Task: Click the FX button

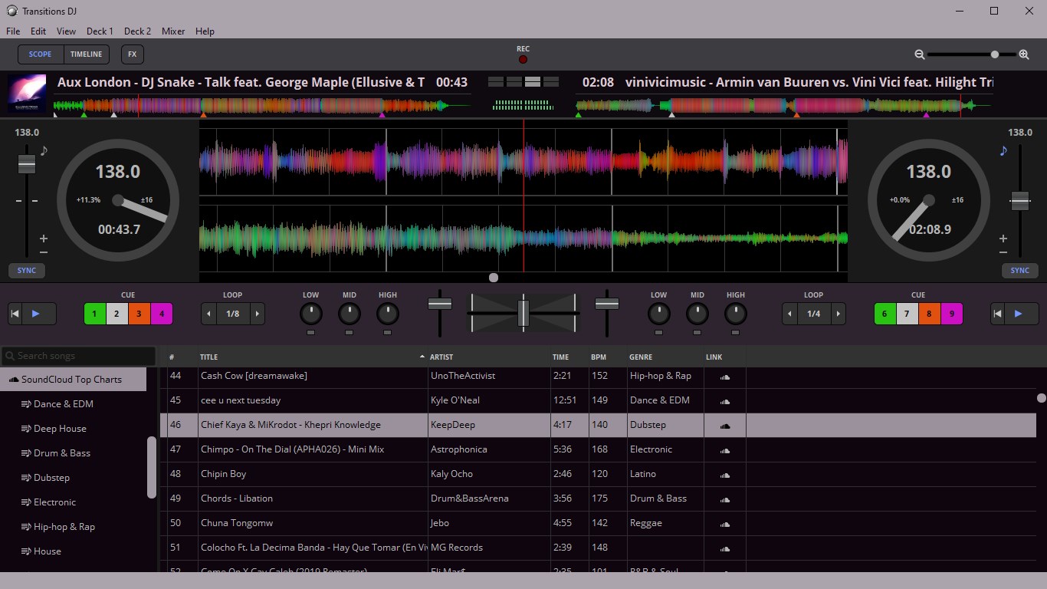Action: 132,54
